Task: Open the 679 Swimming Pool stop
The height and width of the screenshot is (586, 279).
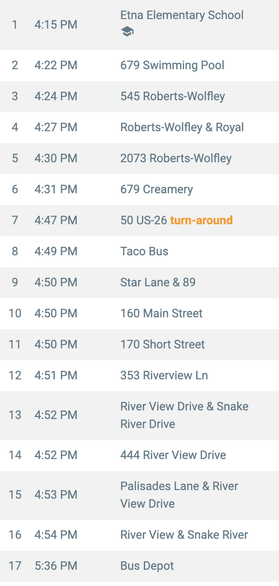Action: click(139, 65)
